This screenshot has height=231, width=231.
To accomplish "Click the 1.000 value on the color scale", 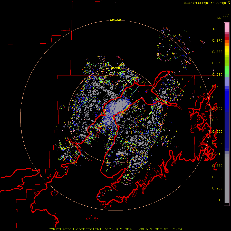I will click(x=217, y=29).
